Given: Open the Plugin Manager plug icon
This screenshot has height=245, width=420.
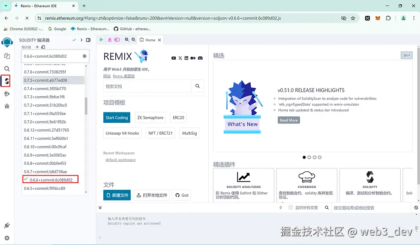Looking at the screenshot, I should [7, 225].
